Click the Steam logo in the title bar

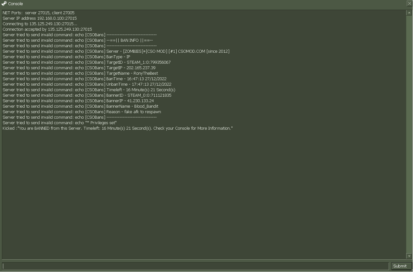tap(4, 4)
